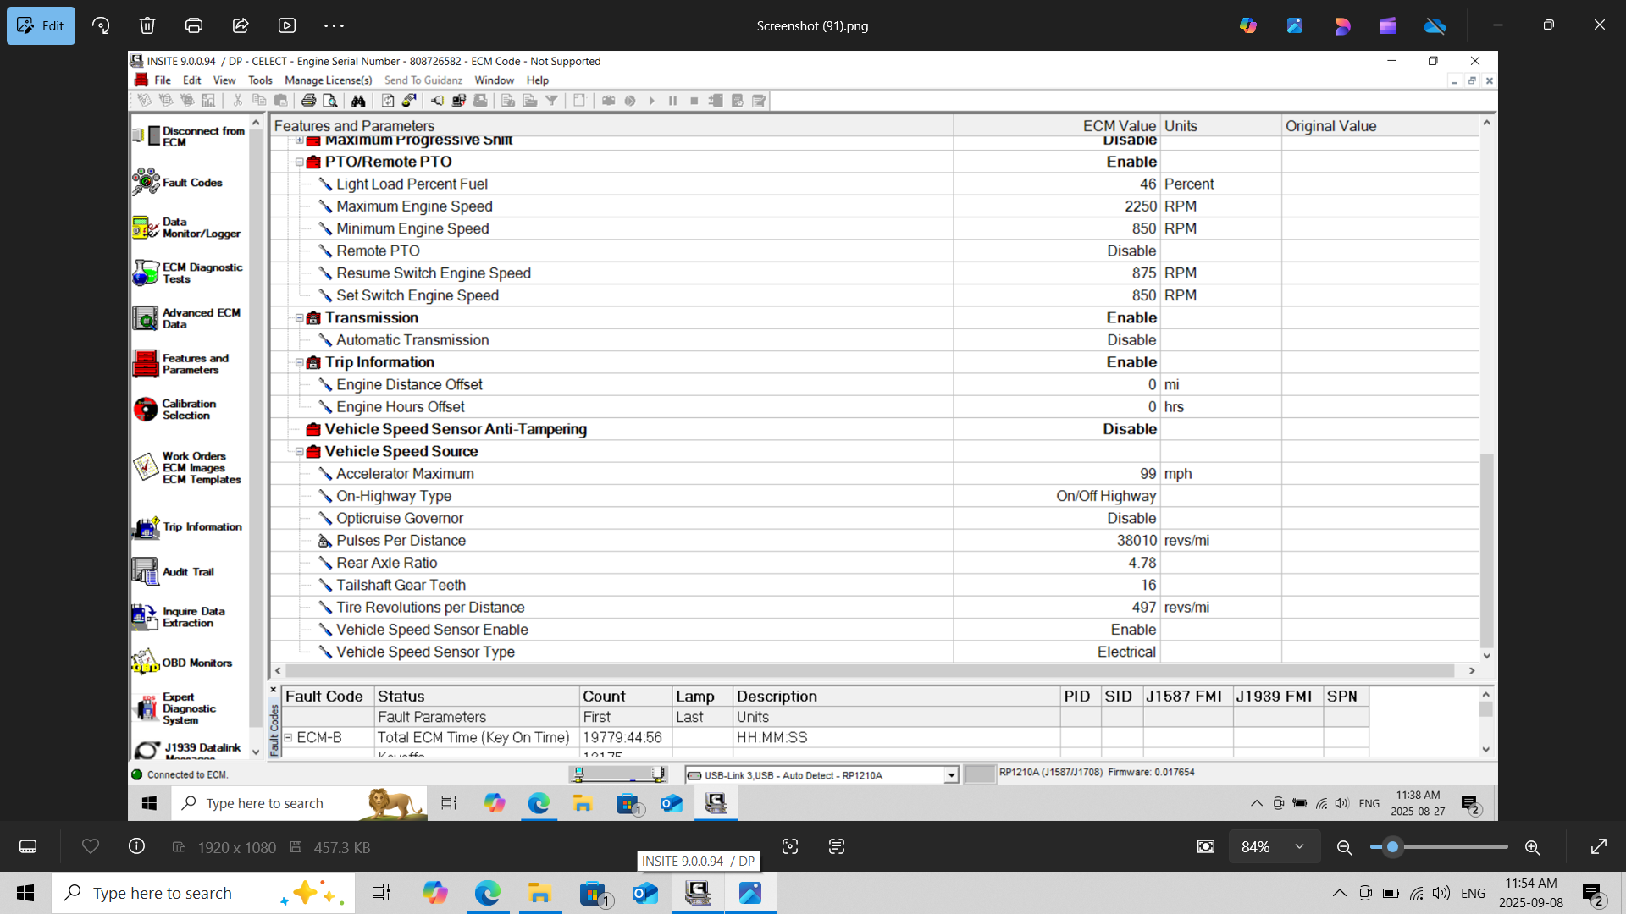Select Calibration Selection icon

point(146,410)
